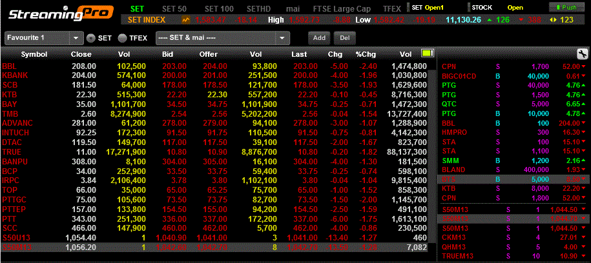
Task: Select the INTUCH row symbol
Action: (x=16, y=132)
